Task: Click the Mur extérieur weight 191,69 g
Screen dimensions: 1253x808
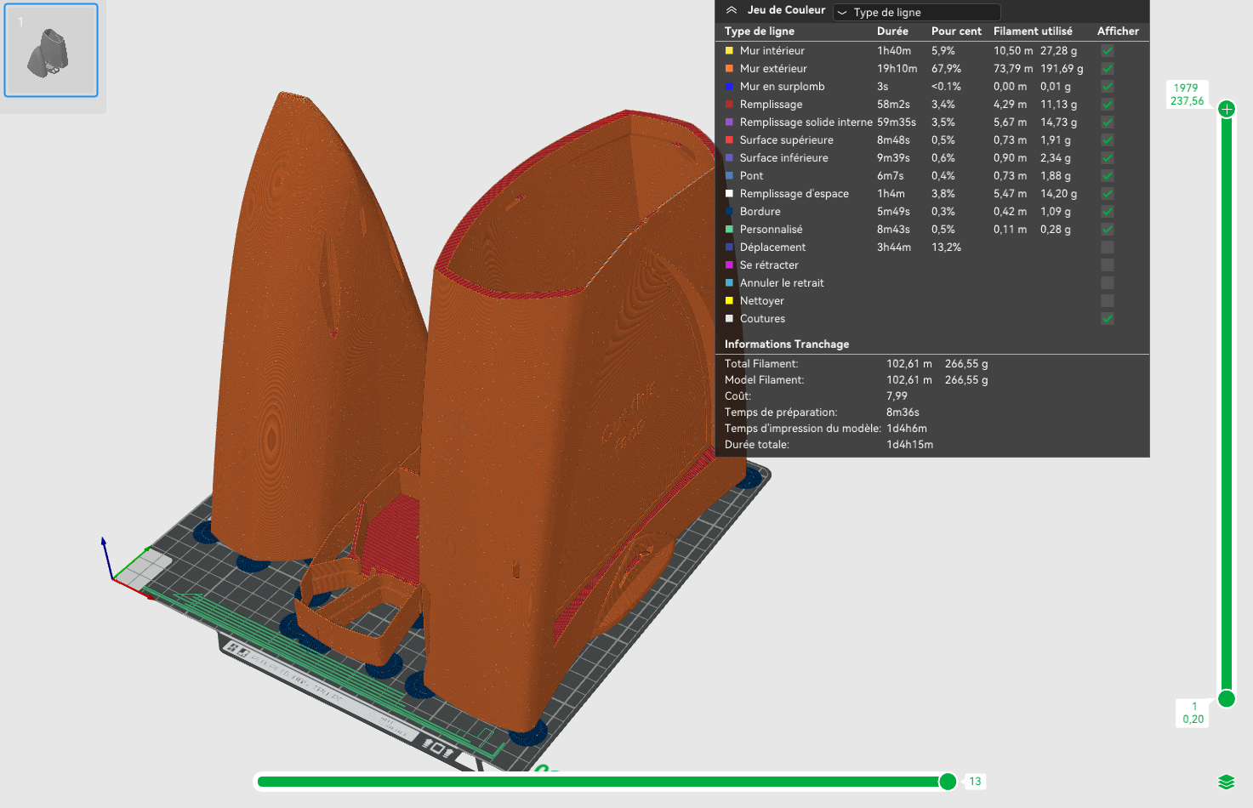Action: (1062, 69)
